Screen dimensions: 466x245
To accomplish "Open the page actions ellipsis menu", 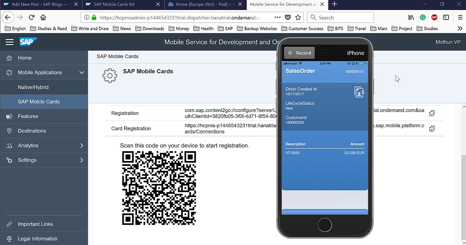I will (277, 18).
